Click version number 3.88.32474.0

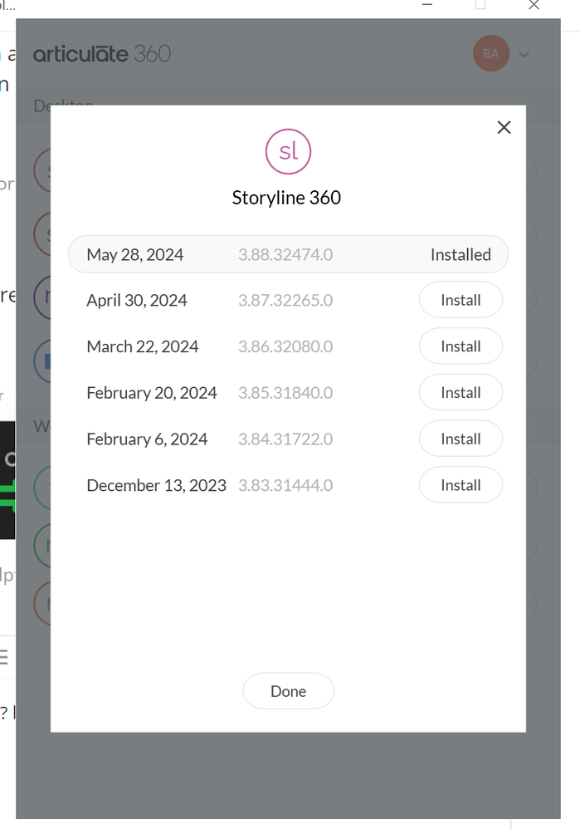(x=285, y=255)
